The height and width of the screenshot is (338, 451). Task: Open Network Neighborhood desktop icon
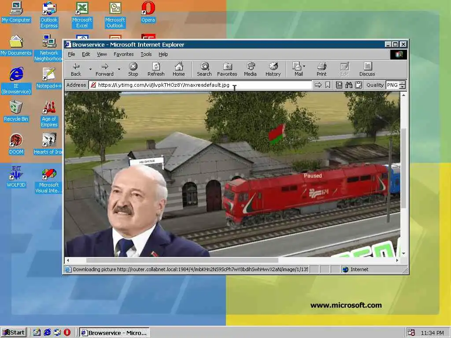pos(48,48)
